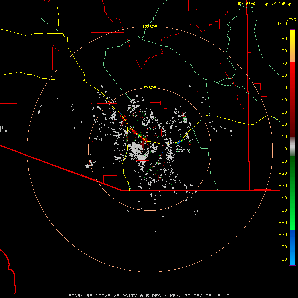The height and width of the screenshot is (298, 298).
Task: Click the -20 value on velocity scale
Action: pos(283,174)
